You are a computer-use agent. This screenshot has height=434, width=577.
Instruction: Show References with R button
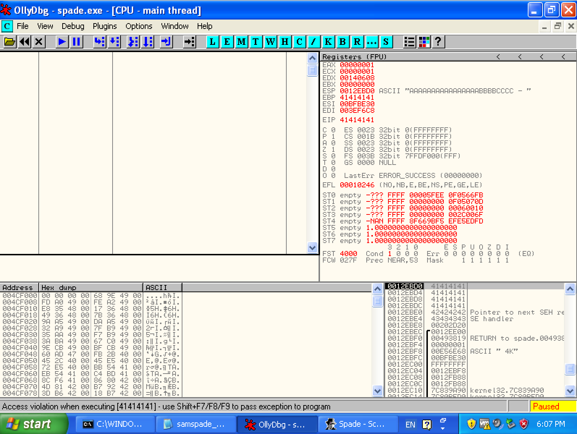(x=357, y=42)
